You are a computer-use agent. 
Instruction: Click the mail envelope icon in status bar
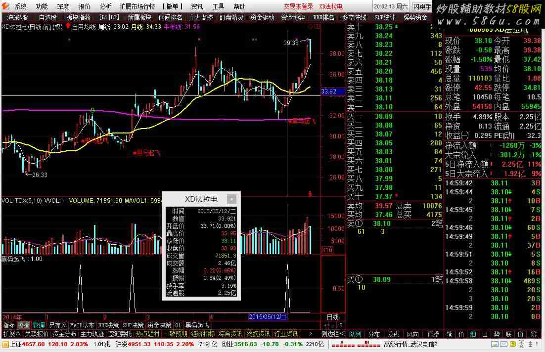point(503,345)
